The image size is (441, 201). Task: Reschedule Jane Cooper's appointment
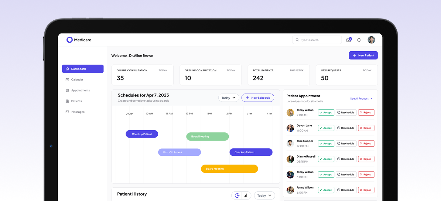coord(346,144)
